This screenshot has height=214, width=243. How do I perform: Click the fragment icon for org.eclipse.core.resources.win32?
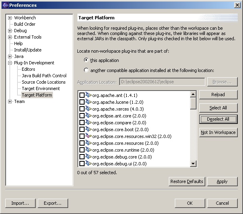coord(89,136)
